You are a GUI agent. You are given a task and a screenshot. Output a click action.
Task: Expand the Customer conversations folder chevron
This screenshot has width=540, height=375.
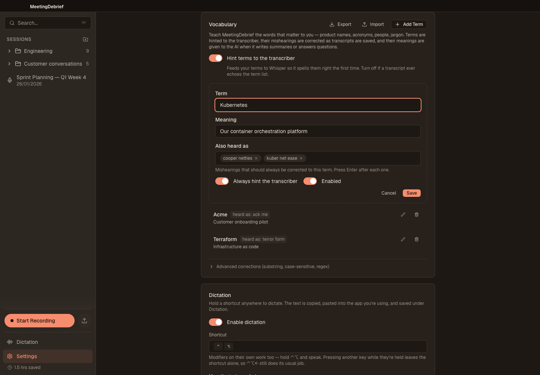point(9,64)
